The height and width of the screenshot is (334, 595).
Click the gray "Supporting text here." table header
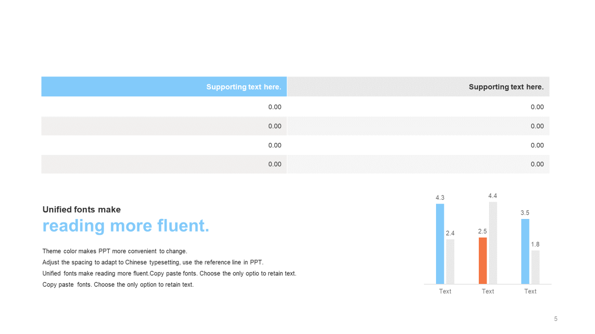click(506, 87)
